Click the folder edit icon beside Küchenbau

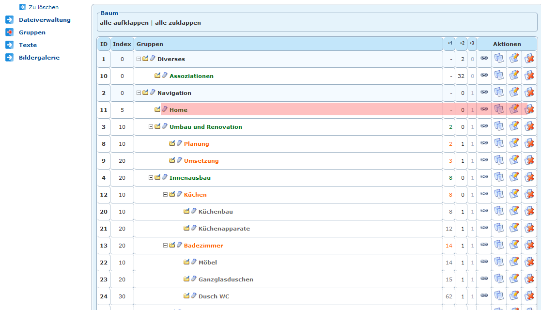coord(186,212)
